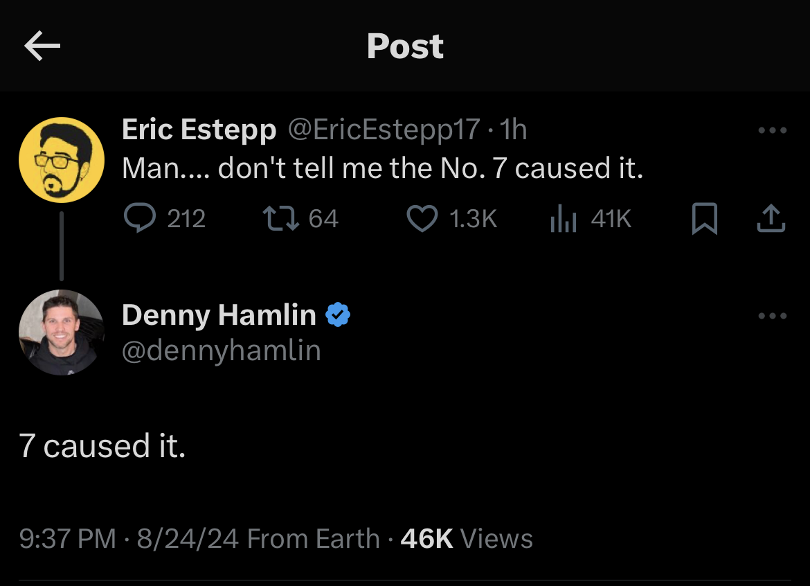This screenshot has width=810, height=586.
Task: Share Eric Estepp's post
Action: click(771, 219)
